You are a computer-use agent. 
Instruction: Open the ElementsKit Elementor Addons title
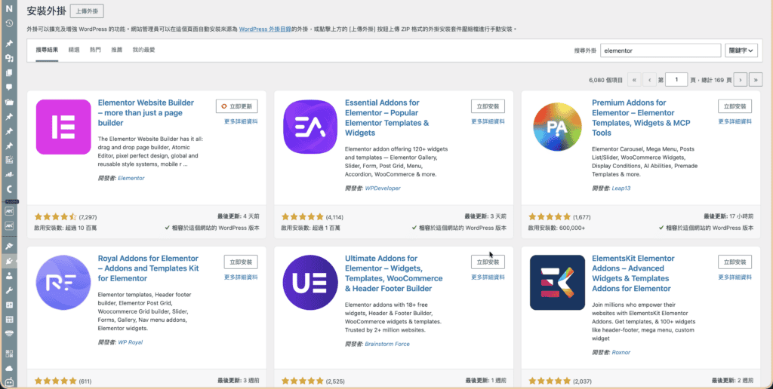pyautogui.click(x=633, y=274)
